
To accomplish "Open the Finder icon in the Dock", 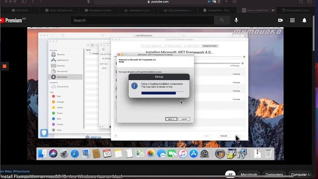I will point(42,154).
